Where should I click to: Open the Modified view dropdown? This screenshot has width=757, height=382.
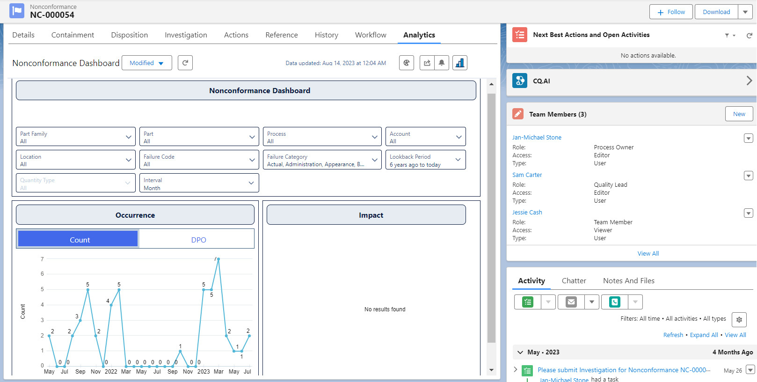pyautogui.click(x=146, y=63)
